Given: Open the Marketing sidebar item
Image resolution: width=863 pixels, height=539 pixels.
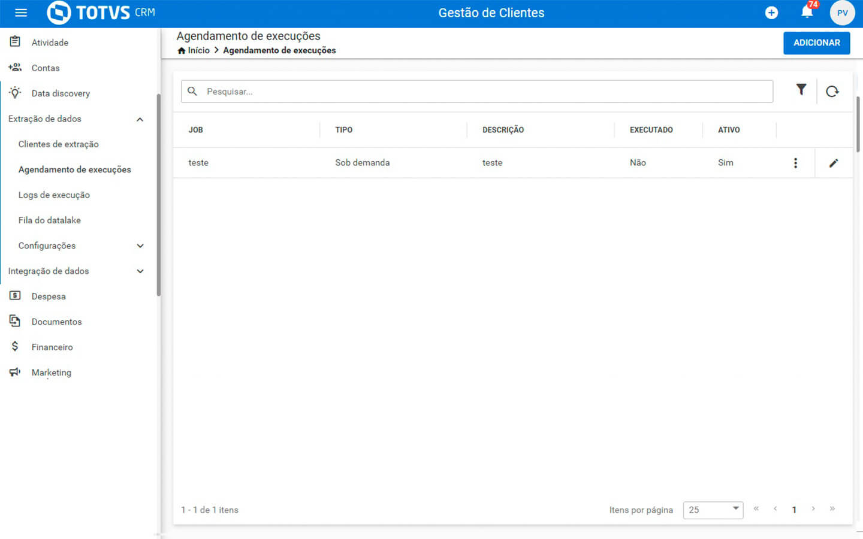Looking at the screenshot, I should coord(52,373).
